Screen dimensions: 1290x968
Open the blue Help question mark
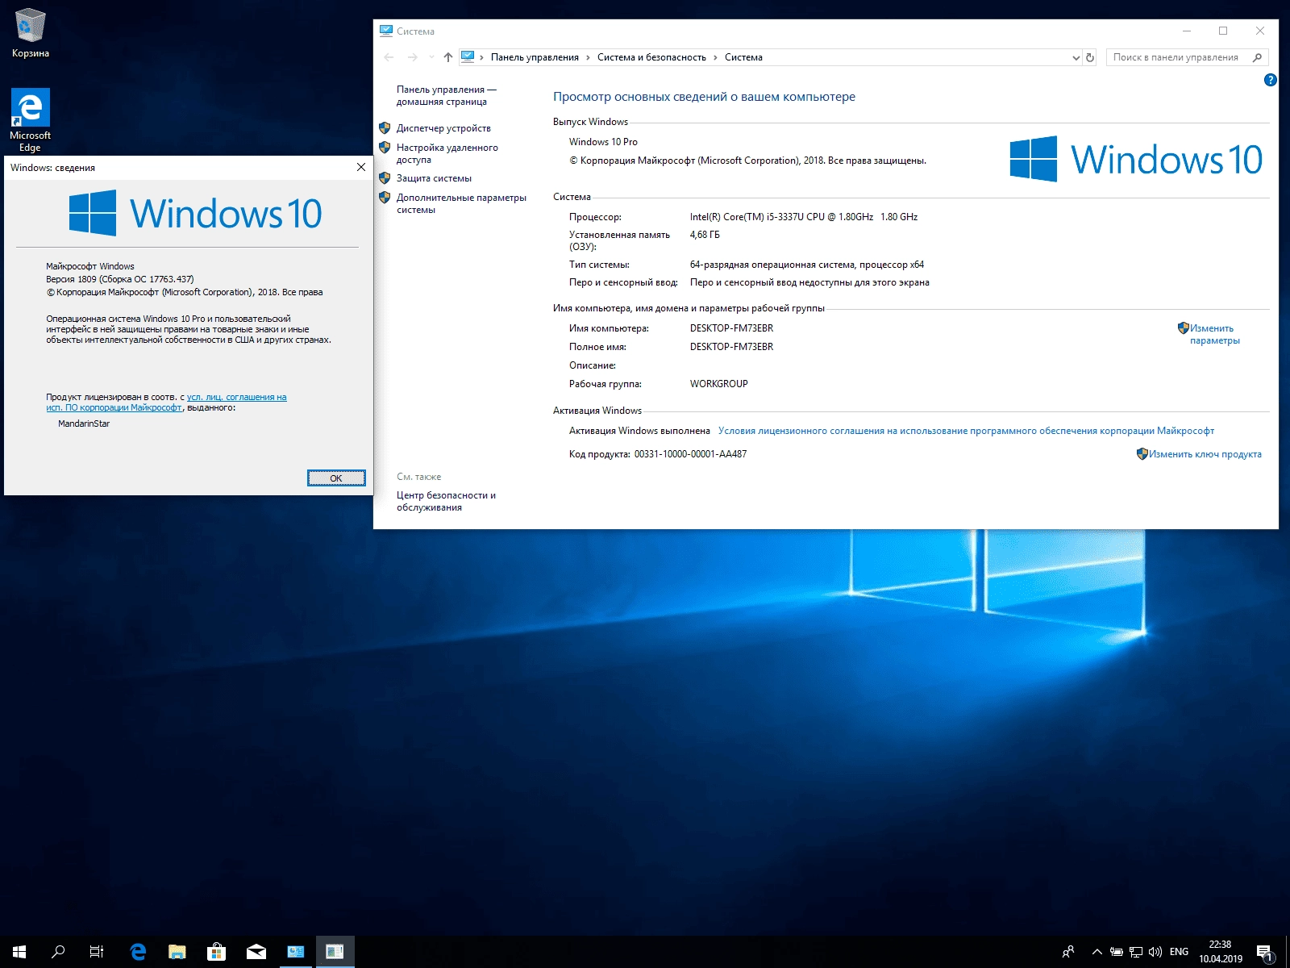(x=1271, y=80)
